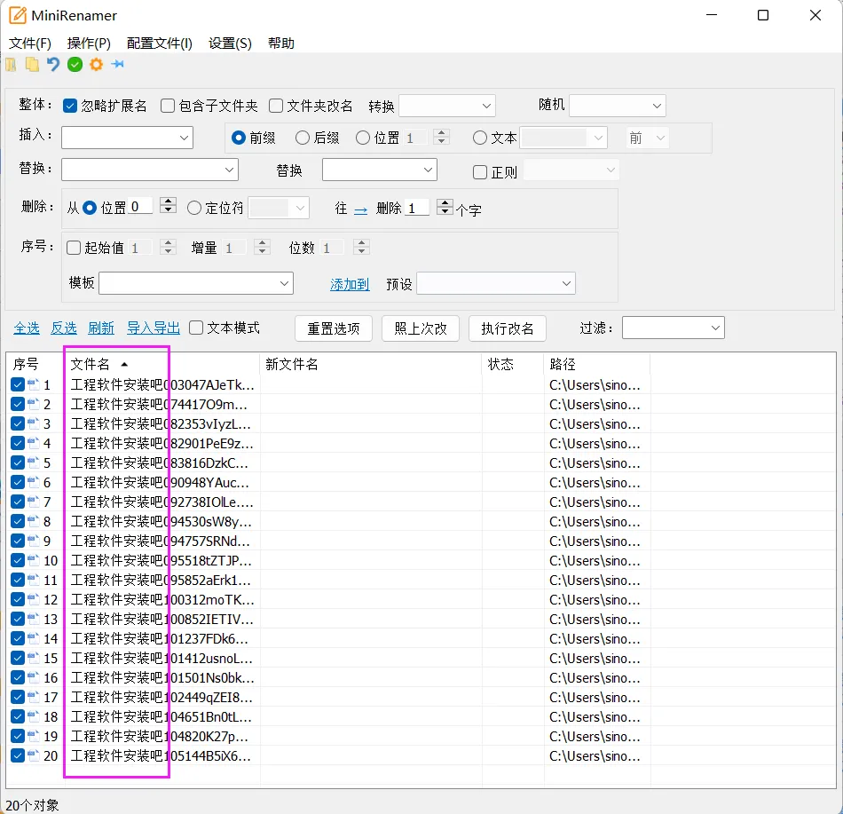Screen dimensions: 843x814
Task: Click the MiniRenamer app logo icon
Action: 18,15
